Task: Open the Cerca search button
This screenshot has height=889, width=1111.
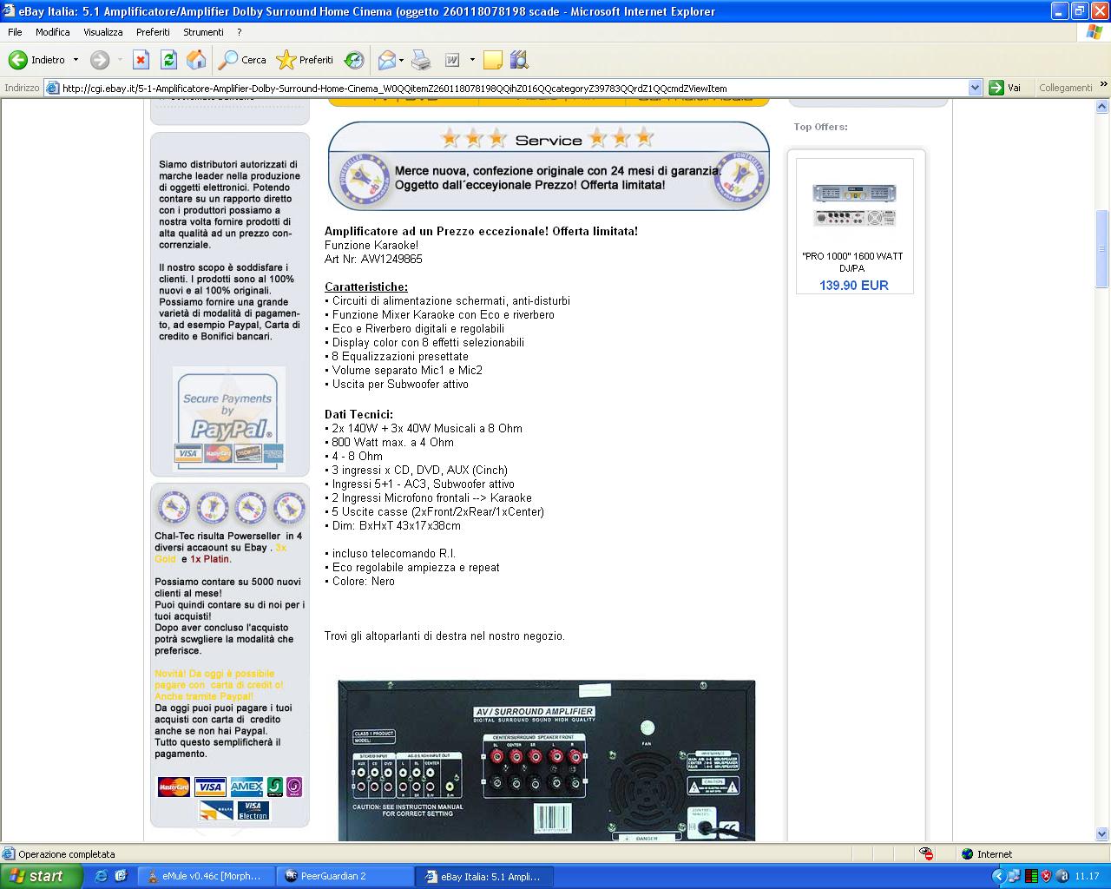Action: 242,60
